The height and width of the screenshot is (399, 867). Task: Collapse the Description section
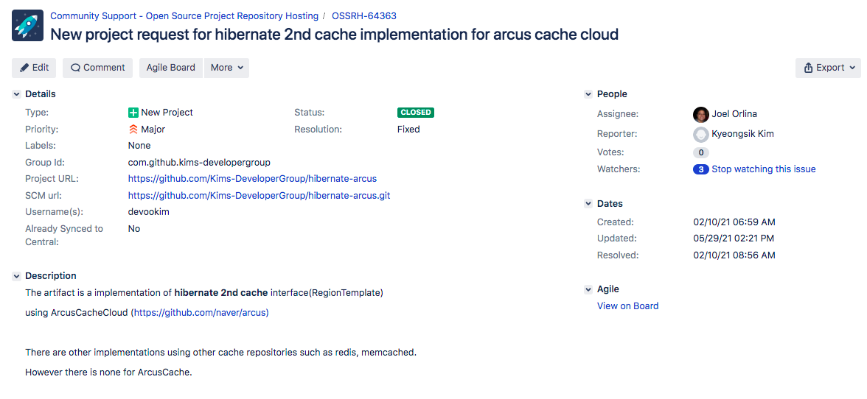[16, 276]
